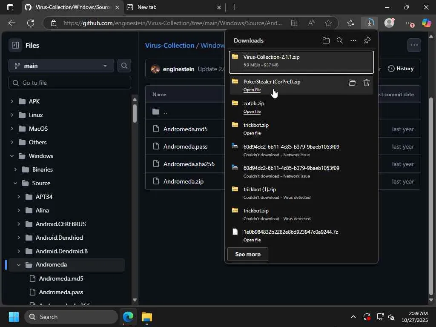This screenshot has width=436, height=327.
Task: Select Alina folder in tree
Action: (42, 210)
